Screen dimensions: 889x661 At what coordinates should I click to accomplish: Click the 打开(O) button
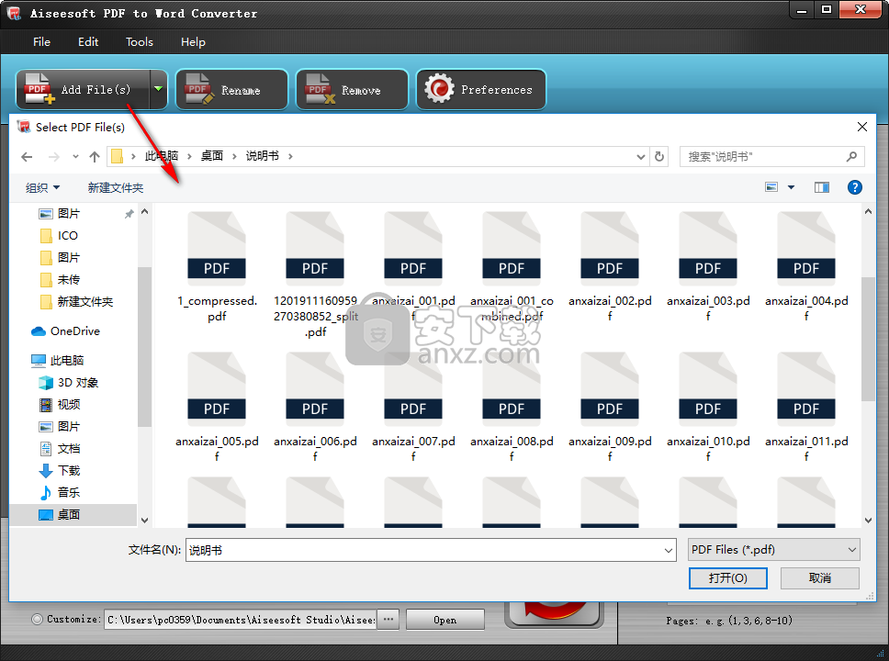click(x=728, y=578)
